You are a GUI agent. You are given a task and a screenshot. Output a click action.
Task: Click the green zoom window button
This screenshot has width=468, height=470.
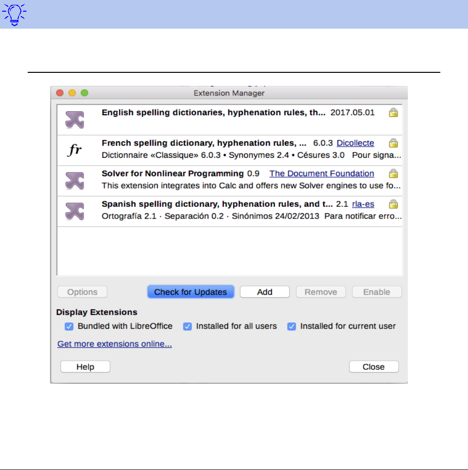coord(84,93)
